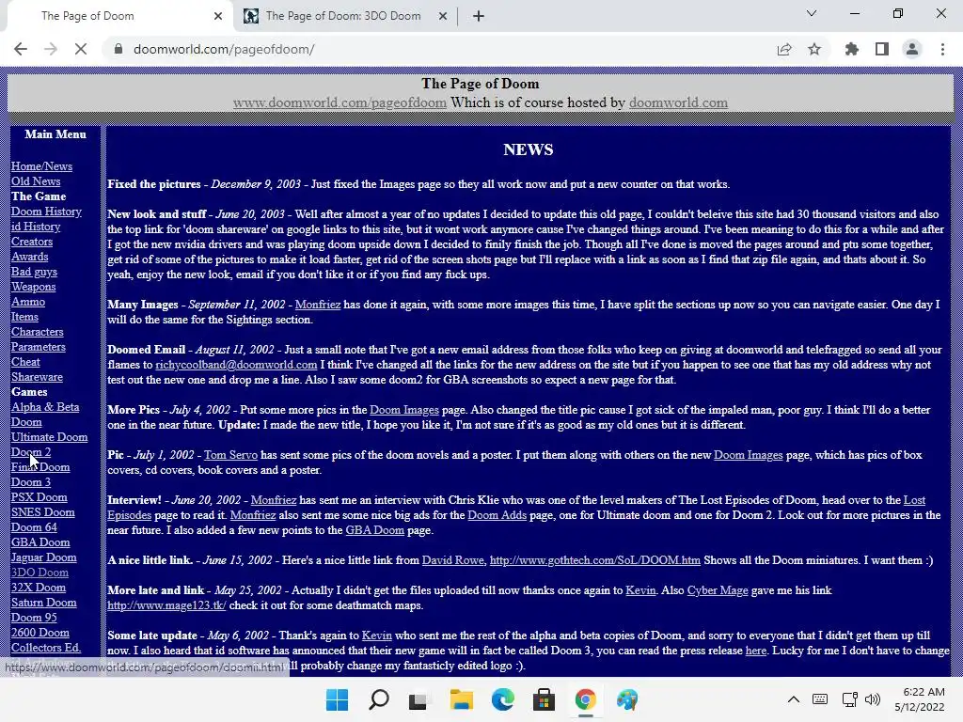Open the Extensions puzzle icon
This screenshot has width=963, height=722.
click(852, 49)
